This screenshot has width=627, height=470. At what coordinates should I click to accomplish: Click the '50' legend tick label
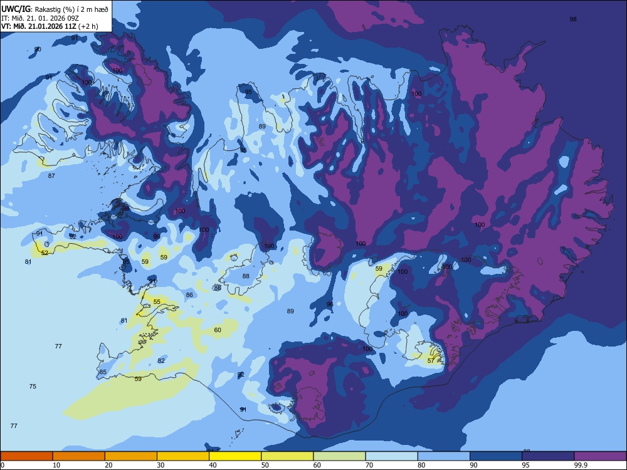coord(265,465)
